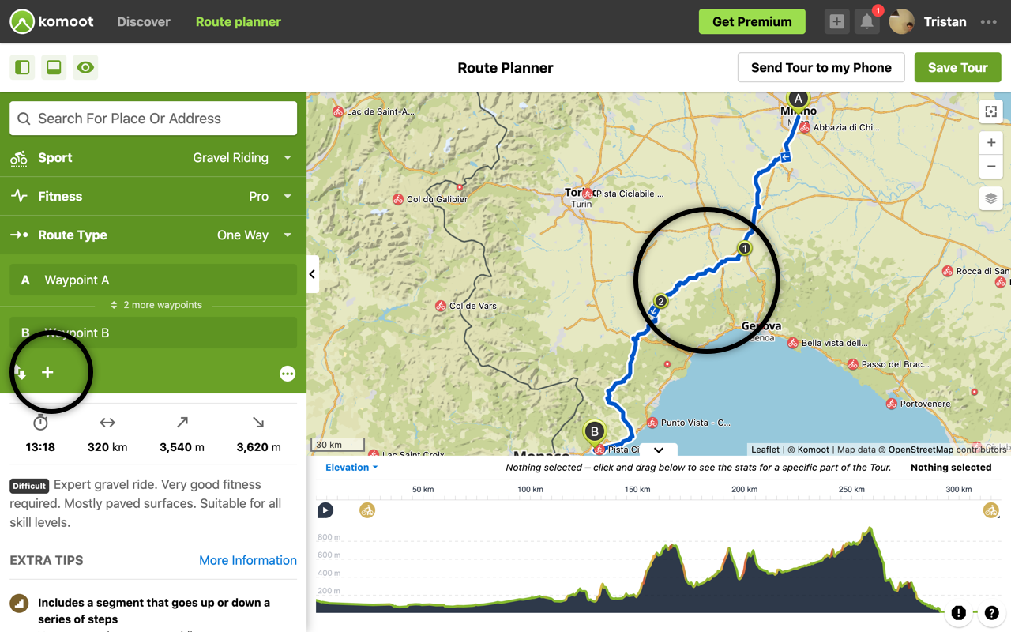Open the Sport dropdown showing Gravel Riding

(153, 158)
